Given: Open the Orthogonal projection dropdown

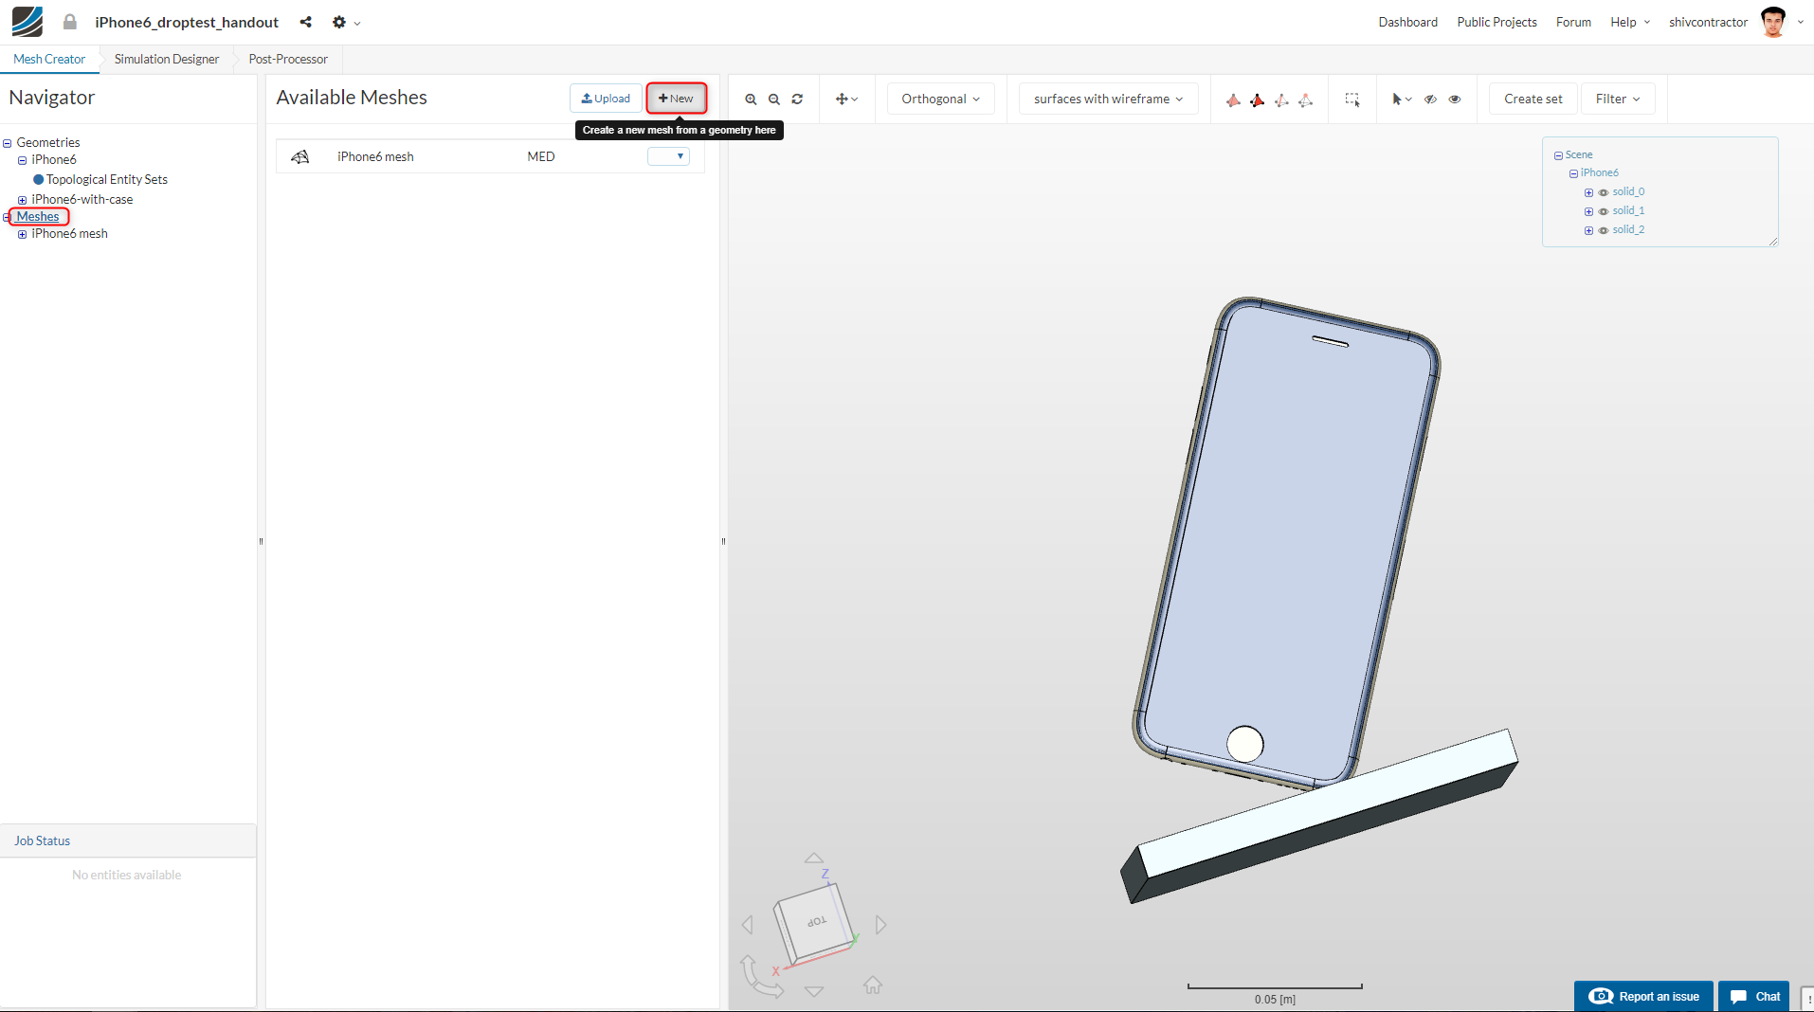Looking at the screenshot, I should click(941, 99).
